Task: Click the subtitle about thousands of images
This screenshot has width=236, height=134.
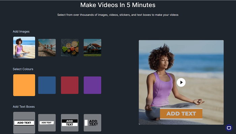Action: (x=118, y=15)
